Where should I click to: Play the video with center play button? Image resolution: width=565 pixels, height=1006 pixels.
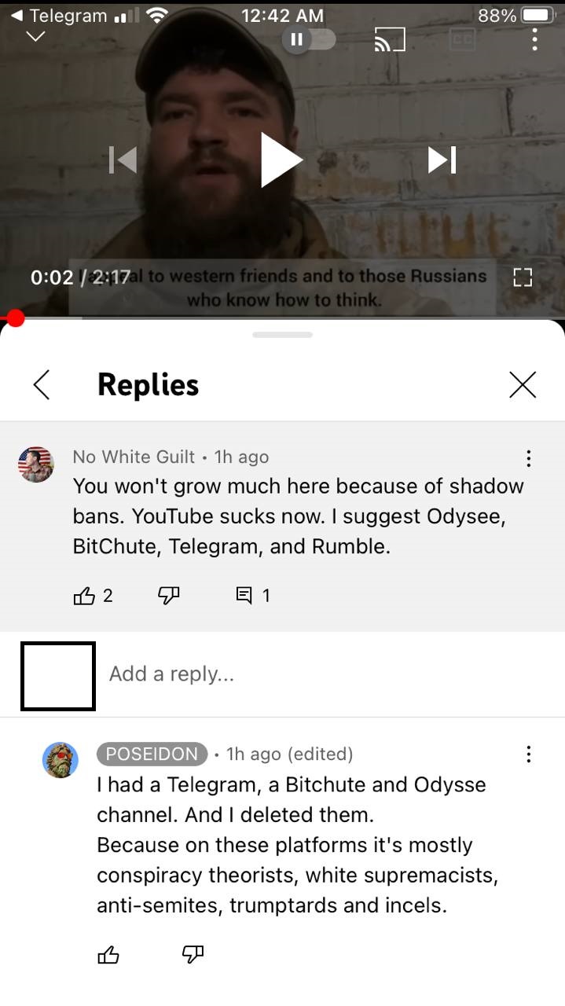pos(281,160)
